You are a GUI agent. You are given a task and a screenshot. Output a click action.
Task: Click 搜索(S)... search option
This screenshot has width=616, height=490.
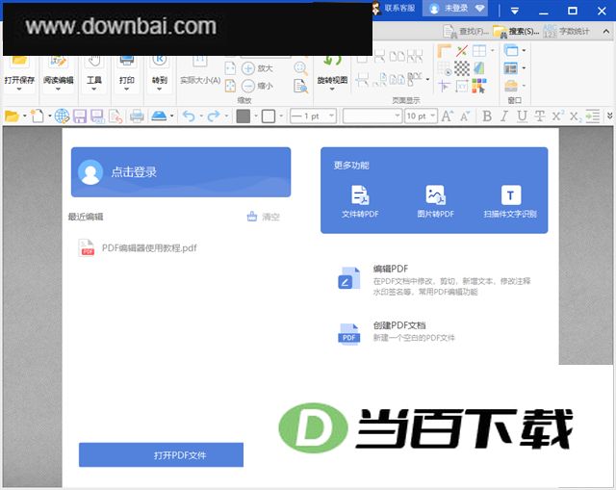tap(516, 32)
